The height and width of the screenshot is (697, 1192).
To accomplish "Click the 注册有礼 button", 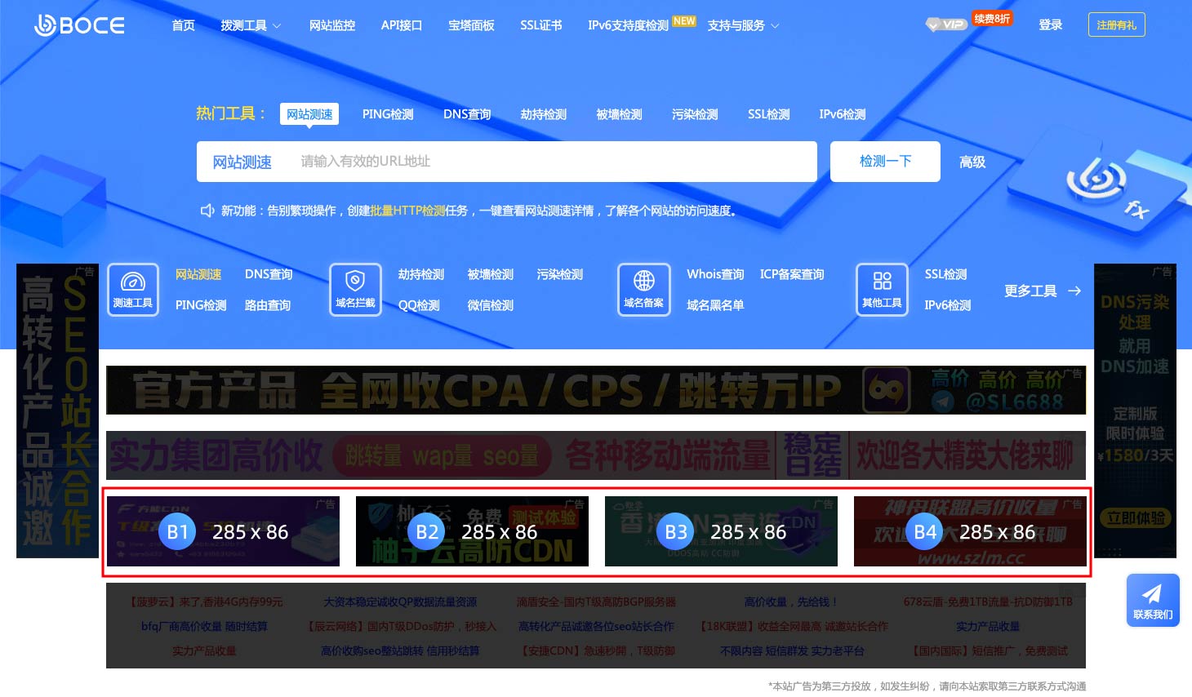I will click(x=1116, y=25).
